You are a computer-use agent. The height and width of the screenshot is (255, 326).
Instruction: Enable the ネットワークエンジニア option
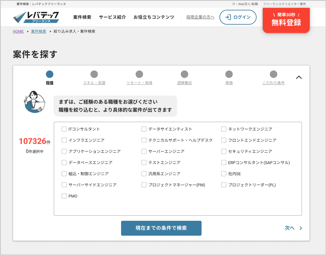223,129
